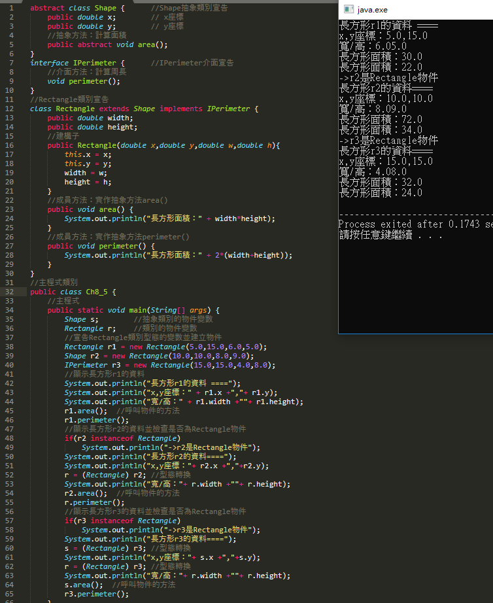This screenshot has height=603, width=493.
Task: Click 'extends' keyword on line 12
Action: (114, 109)
